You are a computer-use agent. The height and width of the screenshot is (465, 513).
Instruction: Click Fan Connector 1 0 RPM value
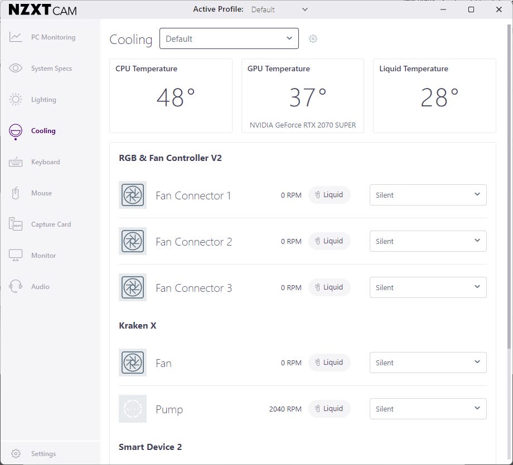pyautogui.click(x=291, y=195)
